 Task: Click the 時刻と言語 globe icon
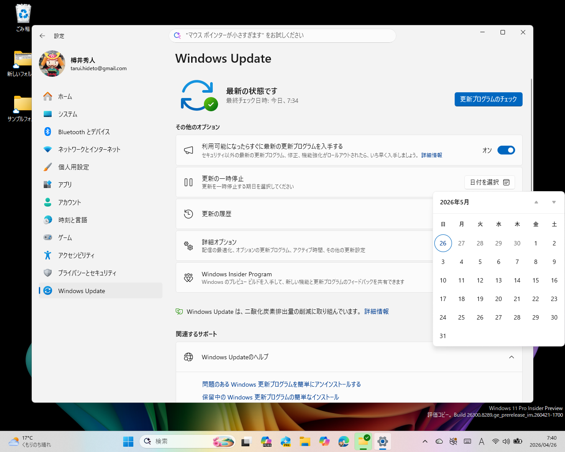(48, 220)
